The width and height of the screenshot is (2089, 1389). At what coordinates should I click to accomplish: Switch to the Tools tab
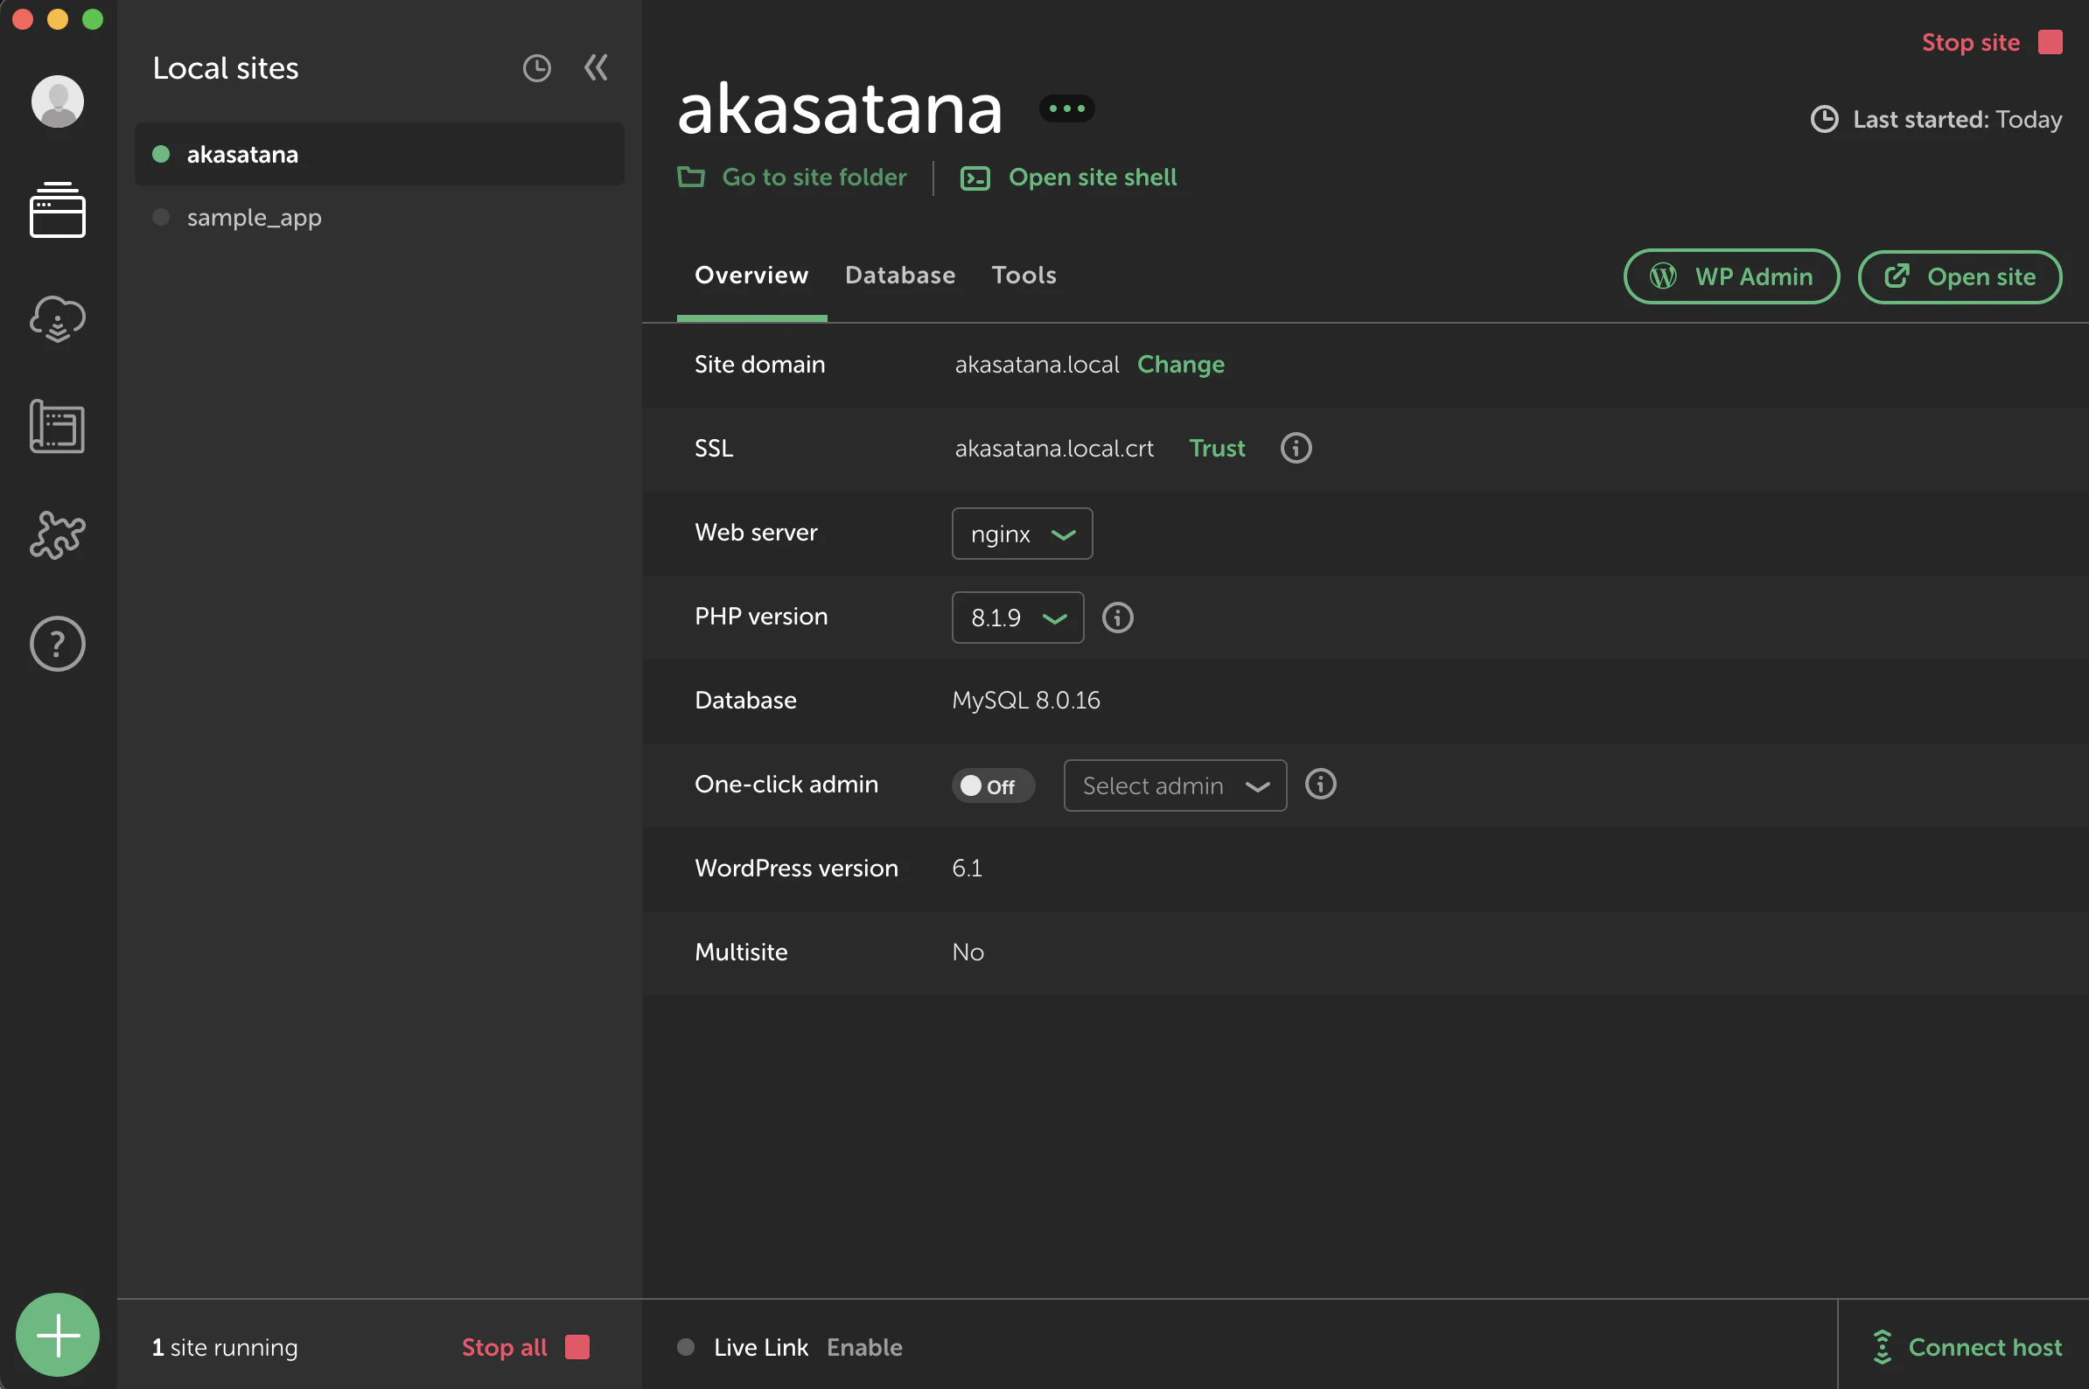(1024, 276)
